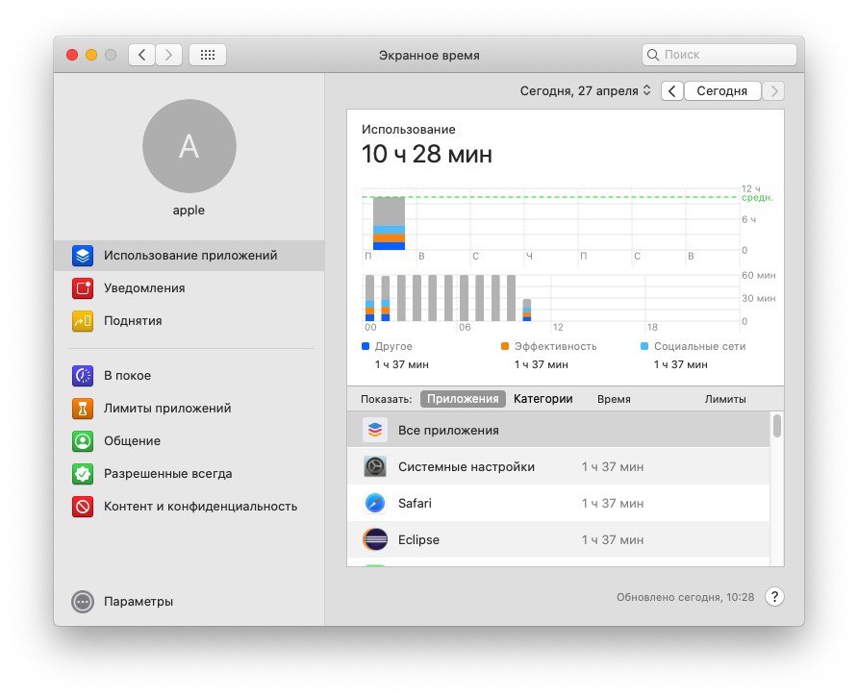
Task: Click the search magnifier icon
Action: point(653,55)
